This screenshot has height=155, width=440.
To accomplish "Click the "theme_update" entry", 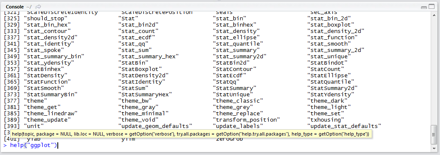I will 47,120.
